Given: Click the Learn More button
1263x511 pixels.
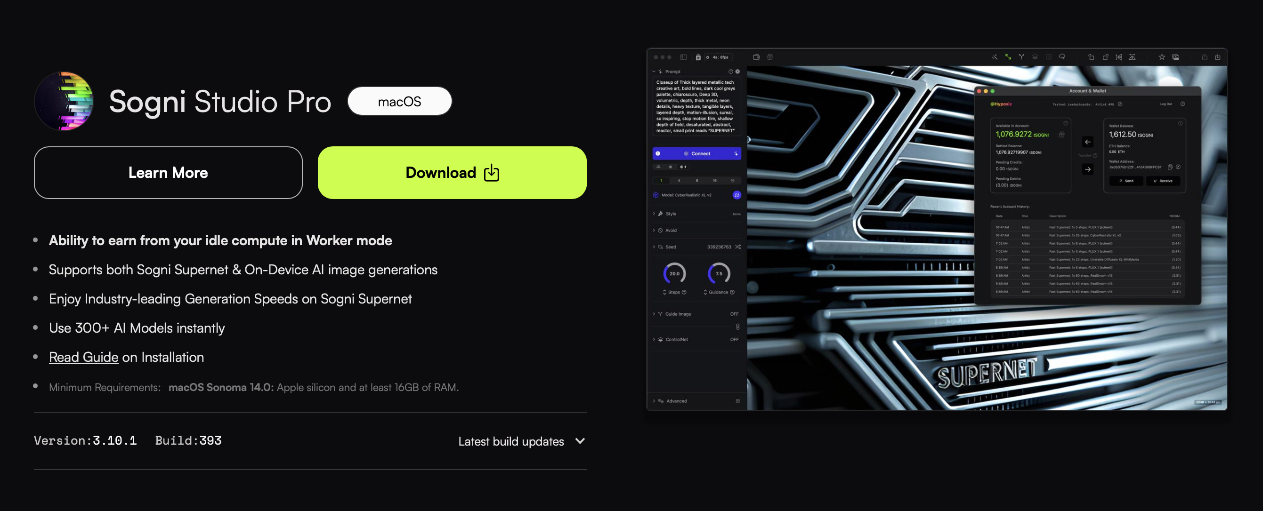Looking at the screenshot, I should (x=168, y=173).
